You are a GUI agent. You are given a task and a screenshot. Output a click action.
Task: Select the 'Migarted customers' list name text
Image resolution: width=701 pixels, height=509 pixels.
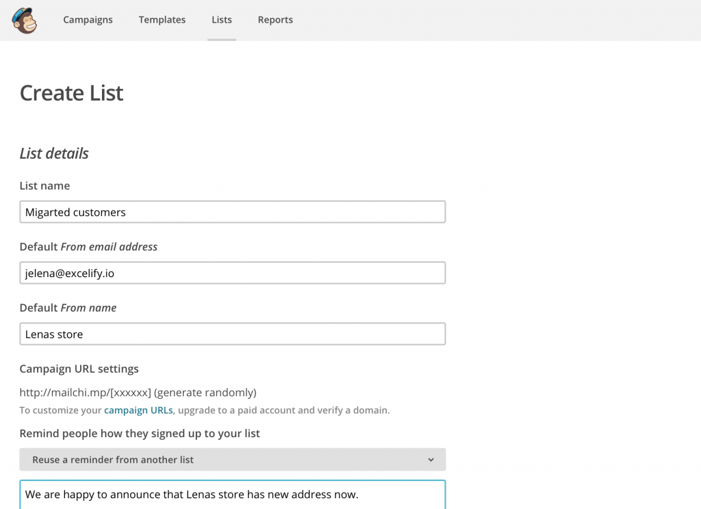point(75,212)
